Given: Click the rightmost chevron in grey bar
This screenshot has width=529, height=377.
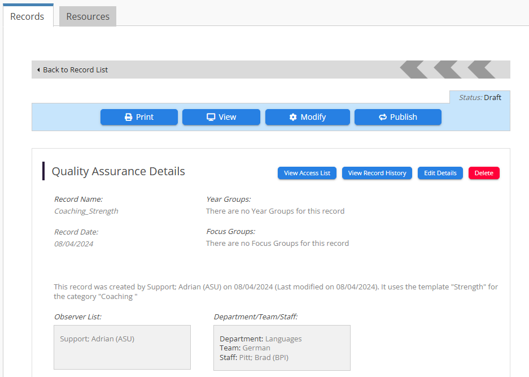Looking at the screenshot, I should click(482, 70).
